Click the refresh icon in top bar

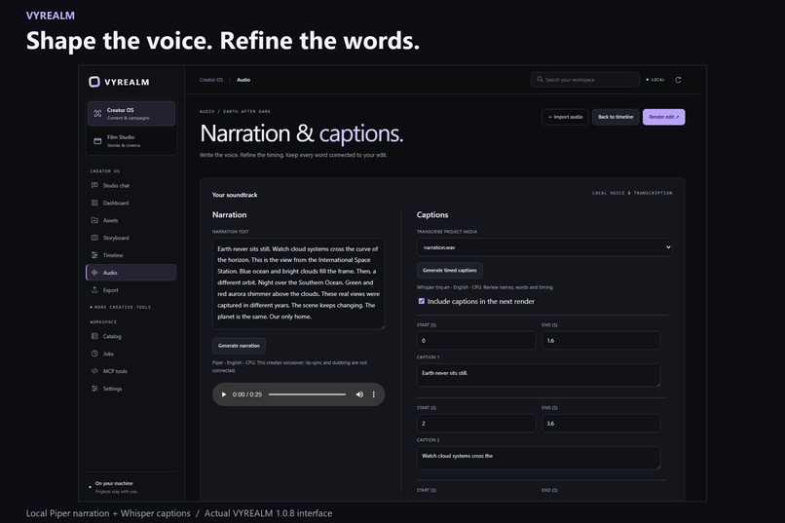[x=678, y=80]
